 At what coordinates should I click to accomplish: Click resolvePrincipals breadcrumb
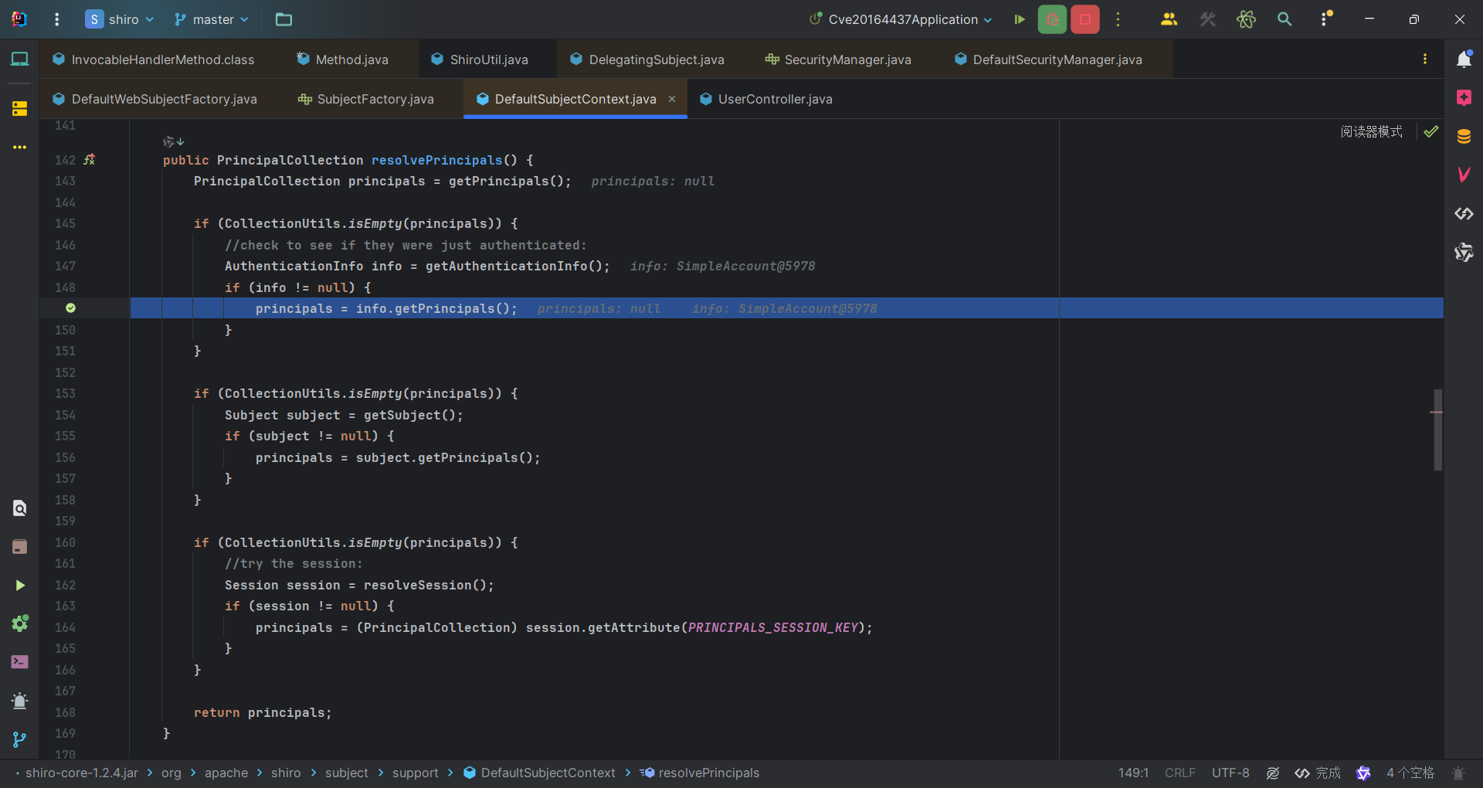[x=700, y=773]
